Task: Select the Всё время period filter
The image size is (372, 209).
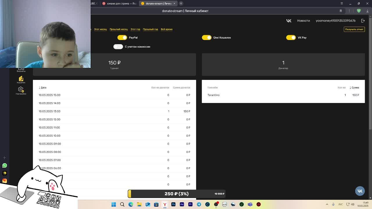Action: click(x=167, y=29)
